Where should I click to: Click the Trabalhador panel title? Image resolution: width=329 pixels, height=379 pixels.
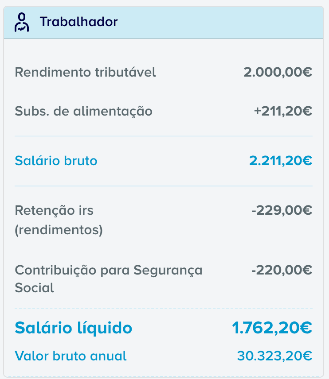78,22
